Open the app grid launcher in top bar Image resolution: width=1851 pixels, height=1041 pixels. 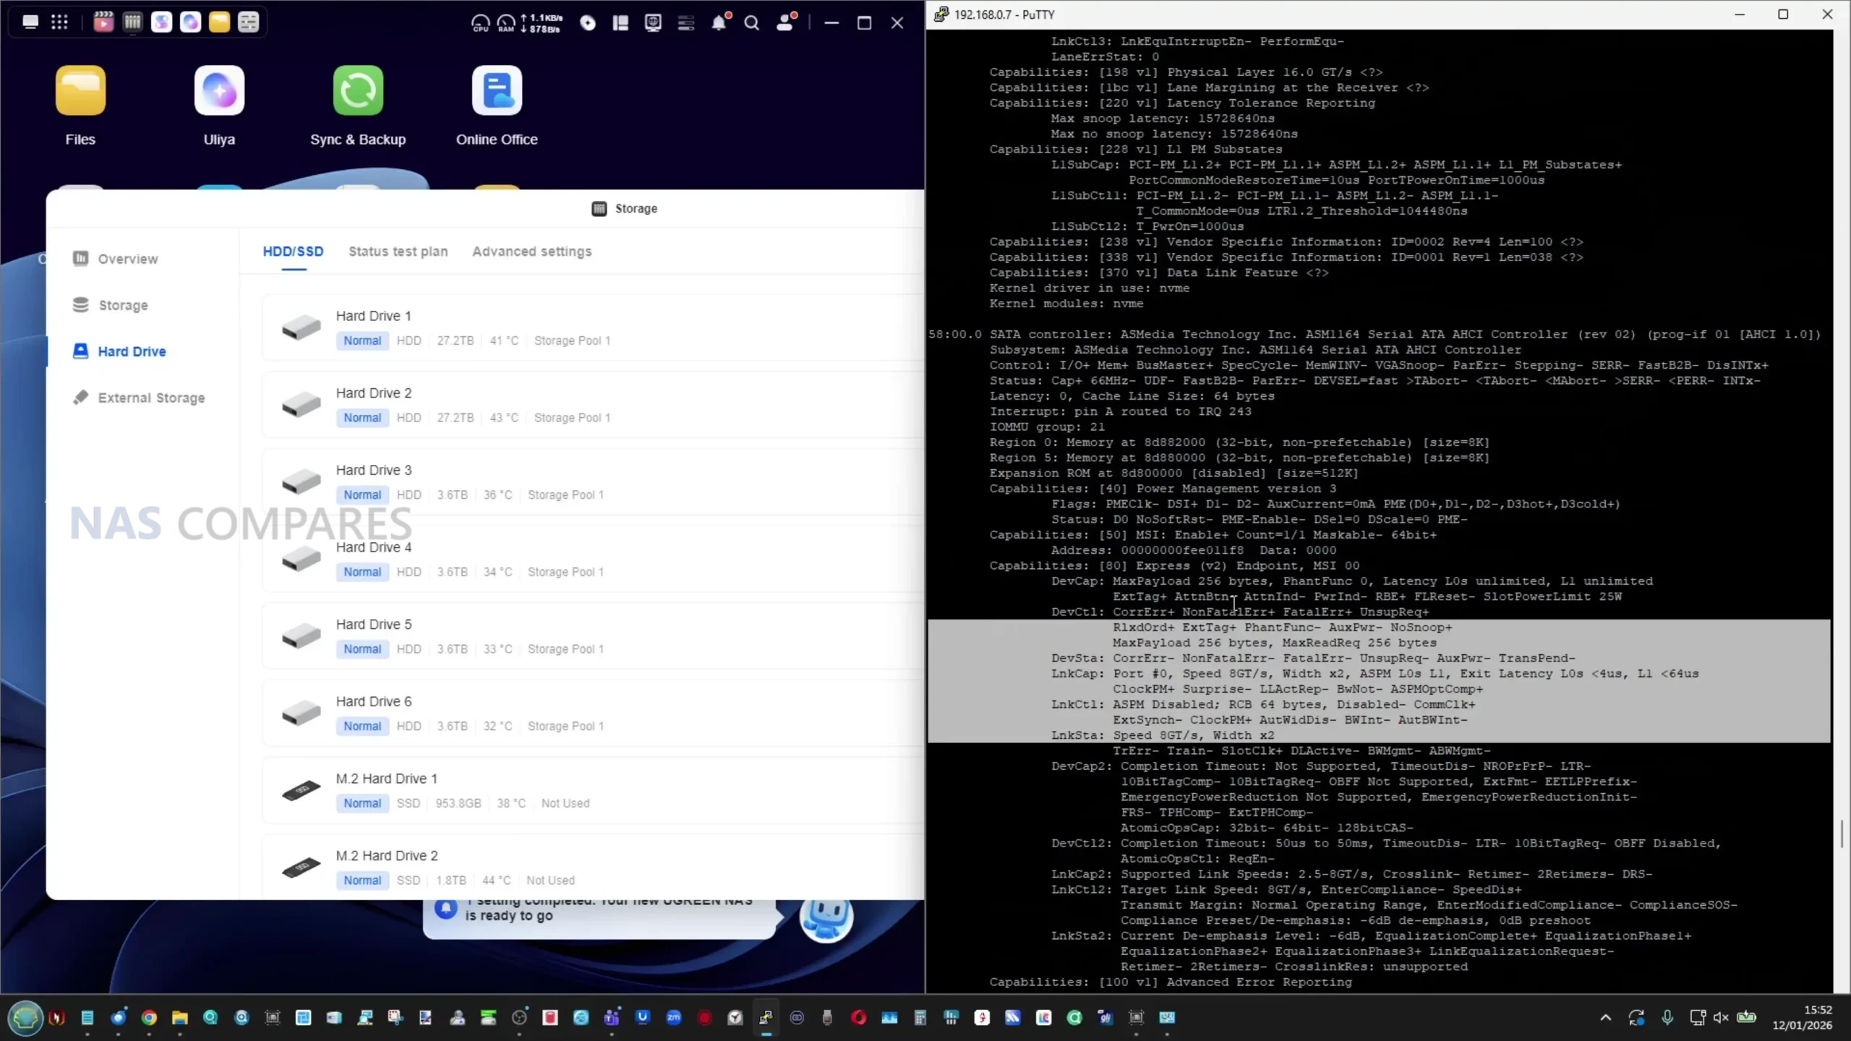tap(59, 22)
